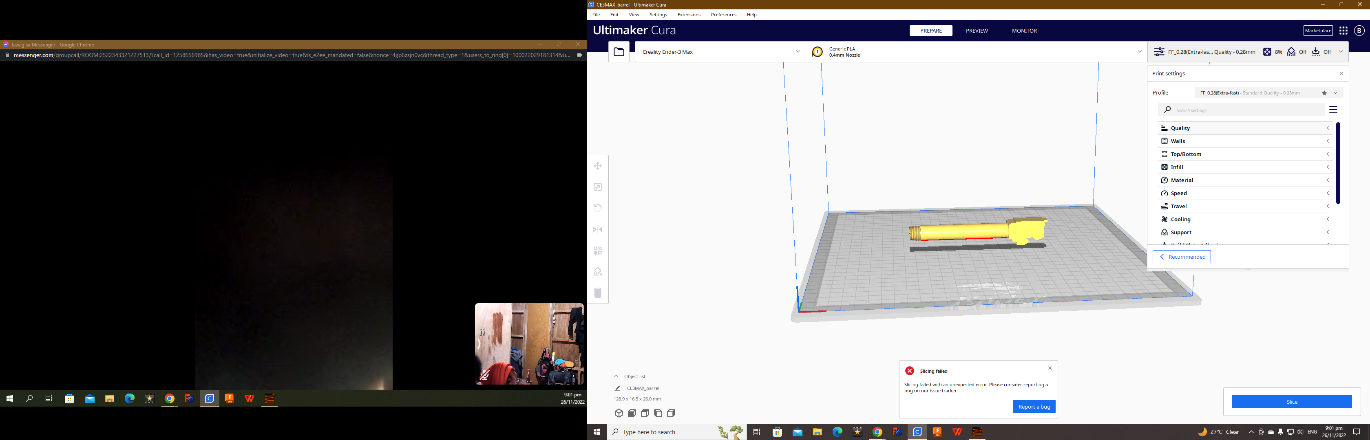Expand the Cooling settings category
This screenshot has width=1370, height=440.
(x=1244, y=220)
